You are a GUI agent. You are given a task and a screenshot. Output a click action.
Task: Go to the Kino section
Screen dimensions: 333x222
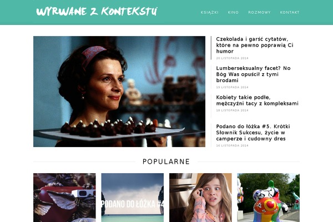click(x=233, y=12)
